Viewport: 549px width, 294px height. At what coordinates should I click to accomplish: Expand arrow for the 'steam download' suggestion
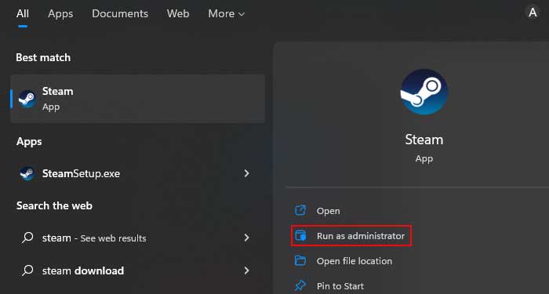click(x=246, y=270)
